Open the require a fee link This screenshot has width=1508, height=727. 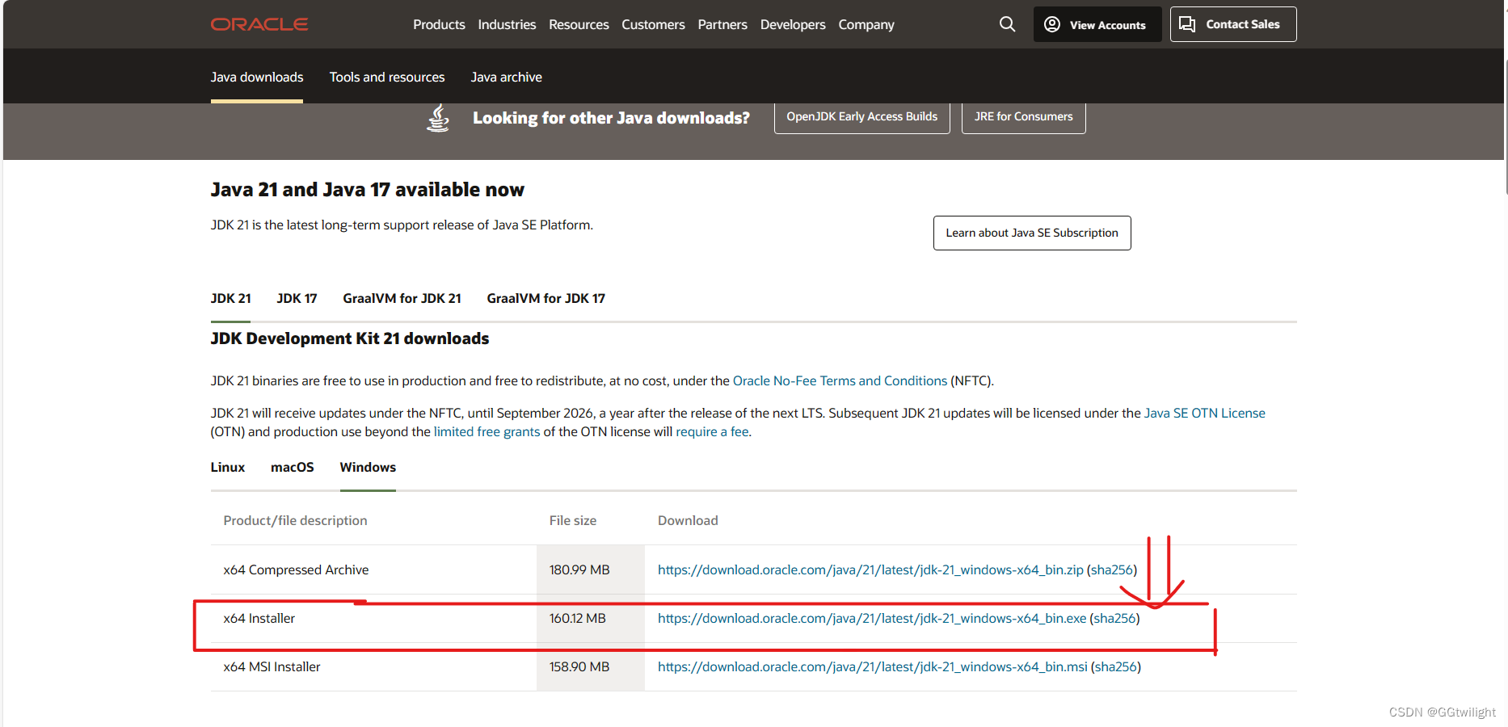pyautogui.click(x=712, y=431)
